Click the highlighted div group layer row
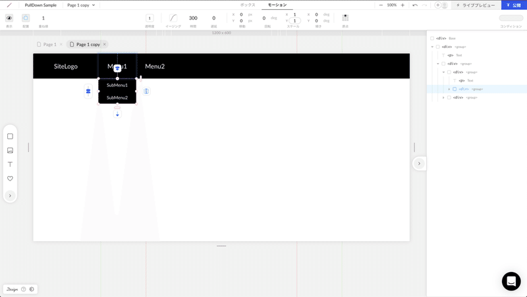 (477, 89)
